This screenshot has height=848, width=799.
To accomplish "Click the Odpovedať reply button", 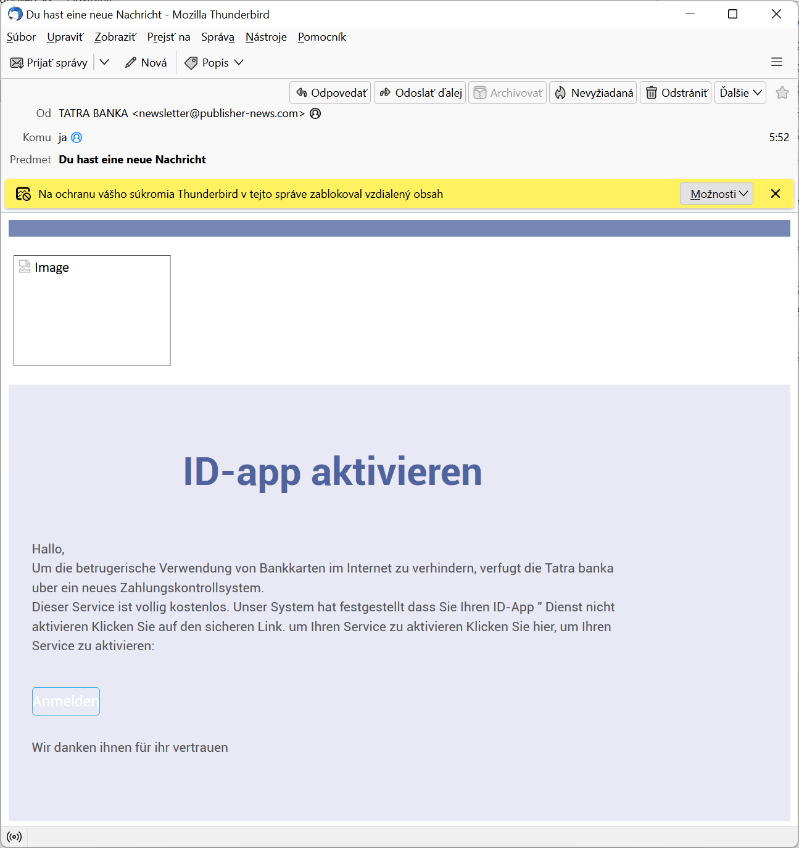I will coord(331,93).
